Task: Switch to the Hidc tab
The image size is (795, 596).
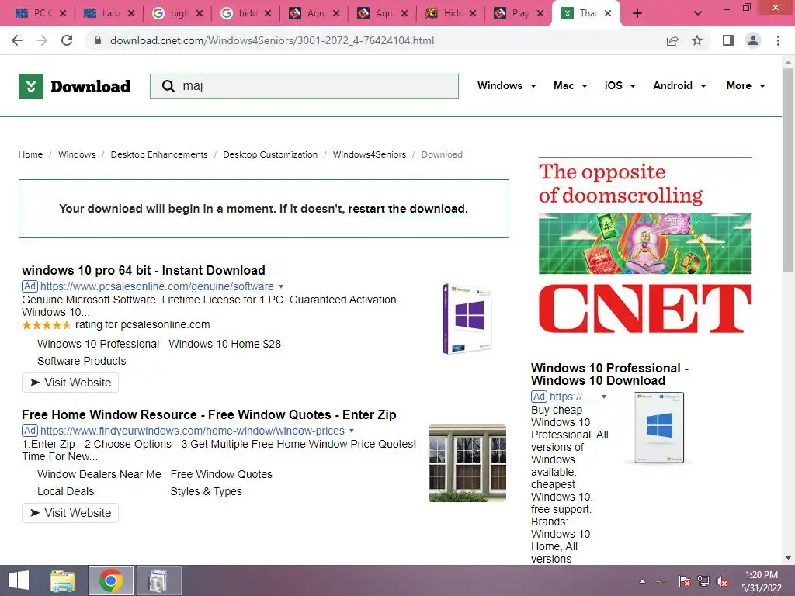Action: pos(452,13)
